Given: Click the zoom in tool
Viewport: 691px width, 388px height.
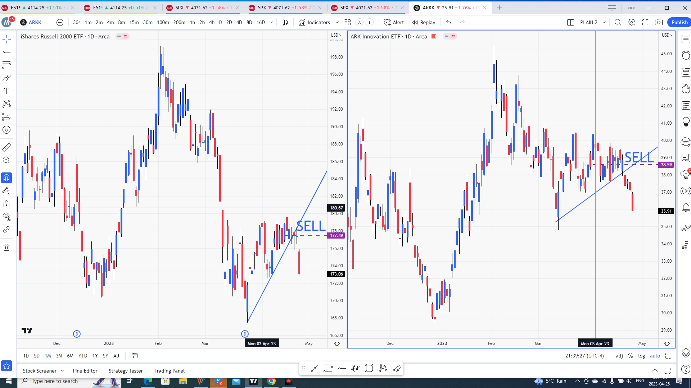Looking at the screenshot, I should (6, 160).
